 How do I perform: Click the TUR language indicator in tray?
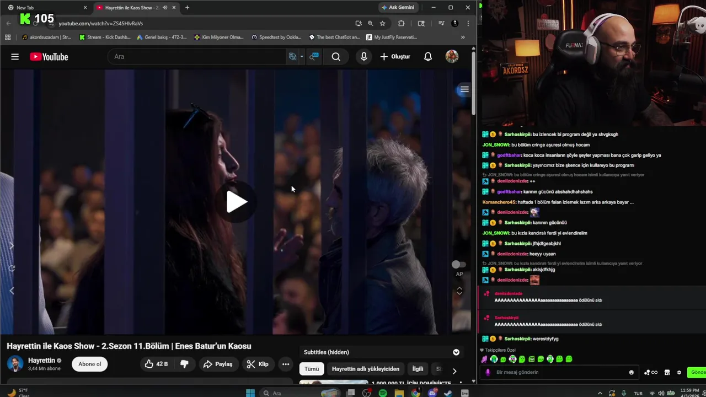click(638, 393)
